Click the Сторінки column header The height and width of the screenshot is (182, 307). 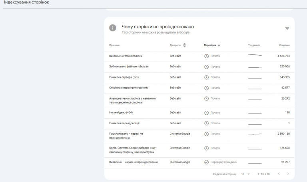(x=284, y=45)
